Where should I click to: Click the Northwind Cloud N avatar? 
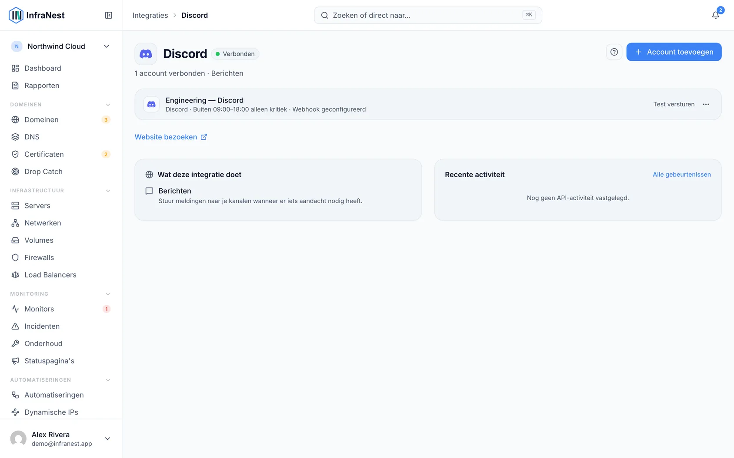pyautogui.click(x=17, y=46)
